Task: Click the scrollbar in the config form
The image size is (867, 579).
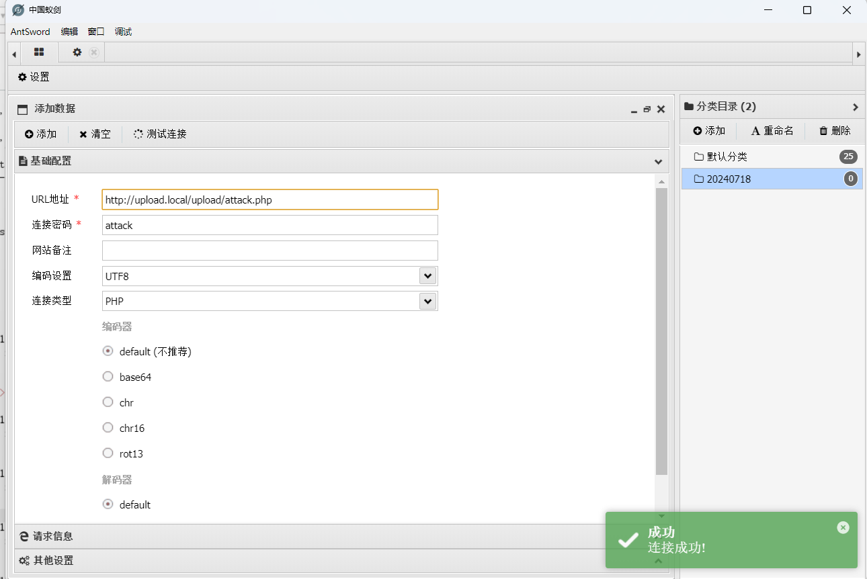Action: click(x=661, y=331)
